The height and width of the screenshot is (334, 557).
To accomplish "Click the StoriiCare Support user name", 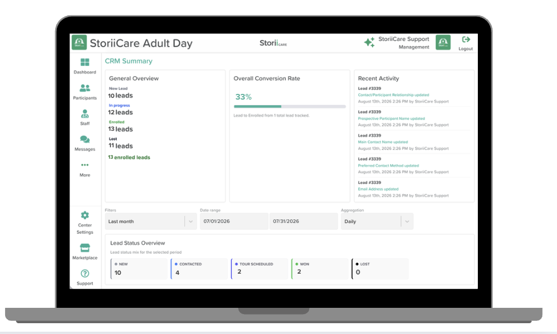I will click(404, 39).
